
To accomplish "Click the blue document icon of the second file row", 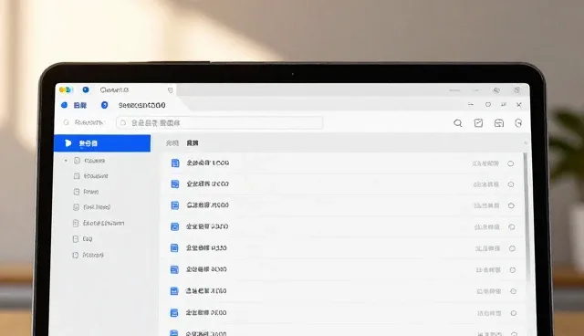I will click(x=174, y=184).
